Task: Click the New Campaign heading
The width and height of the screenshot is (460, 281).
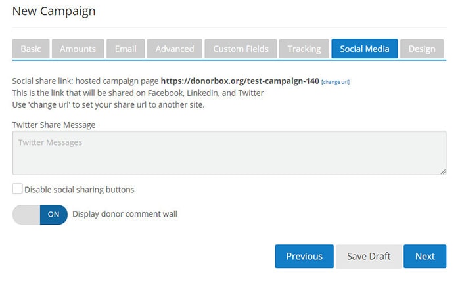Action: click(x=54, y=11)
